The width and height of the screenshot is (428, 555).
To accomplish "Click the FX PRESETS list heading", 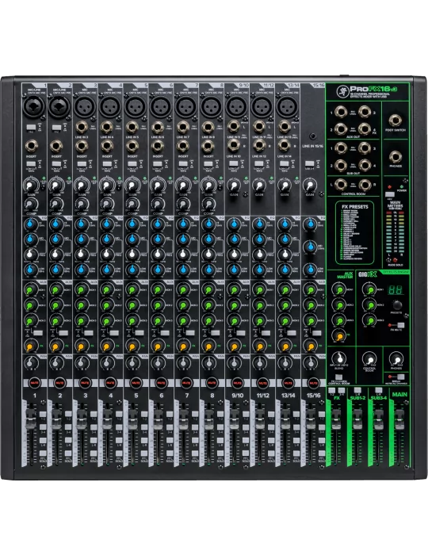I will point(355,206).
